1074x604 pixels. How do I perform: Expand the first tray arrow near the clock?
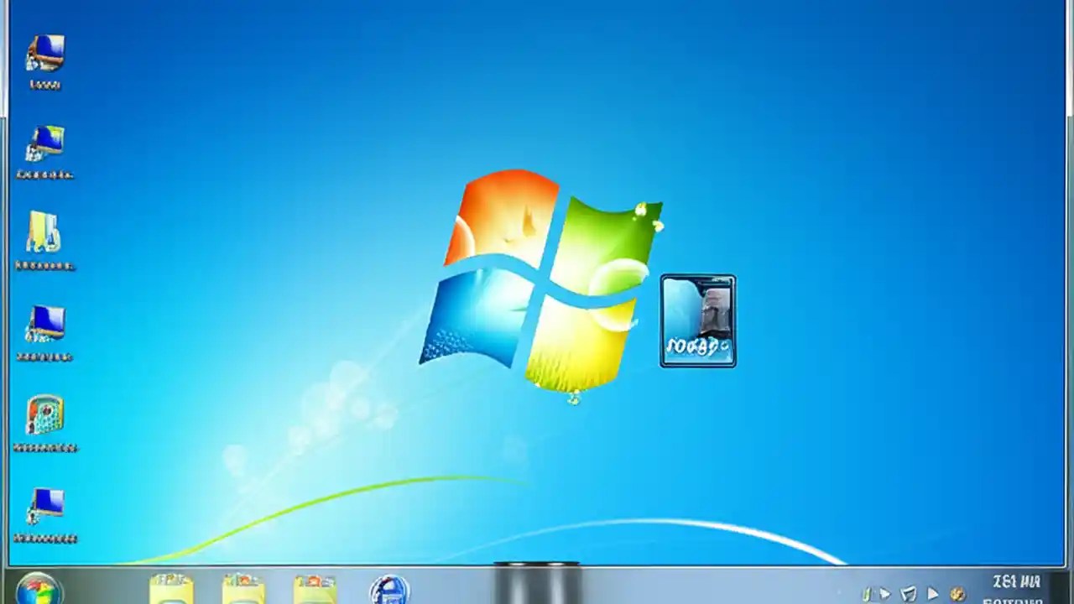[885, 592]
